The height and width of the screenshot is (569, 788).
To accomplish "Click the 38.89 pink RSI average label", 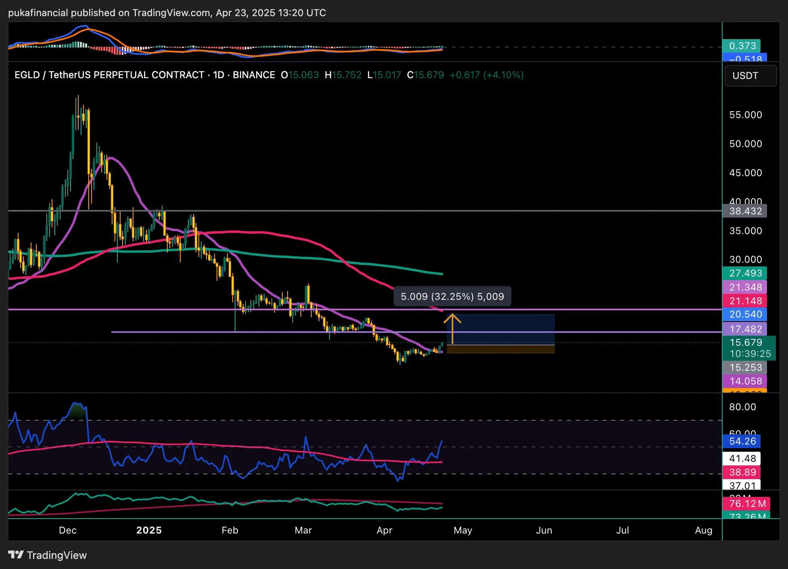I will tap(742, 472).
